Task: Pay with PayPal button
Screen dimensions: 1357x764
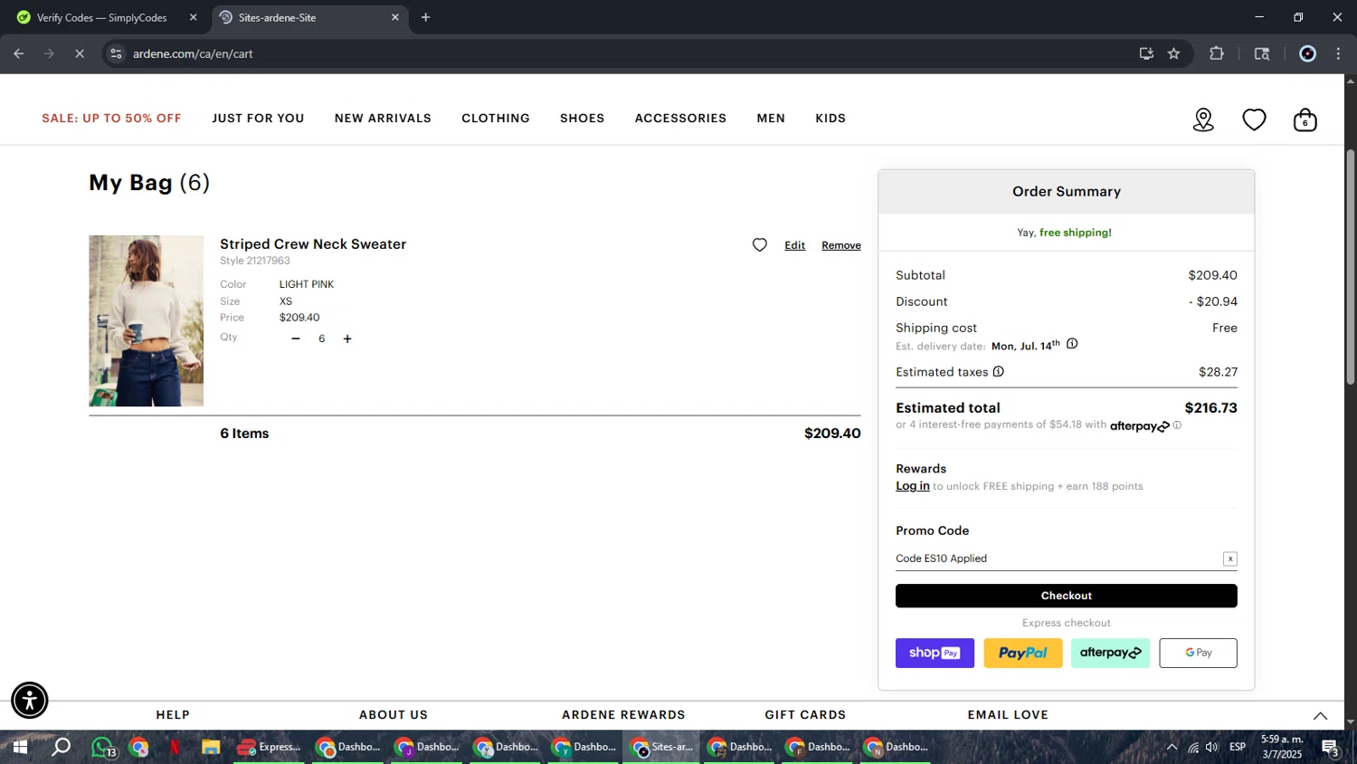Action: pyautogui.click(x=1022, y=653)
